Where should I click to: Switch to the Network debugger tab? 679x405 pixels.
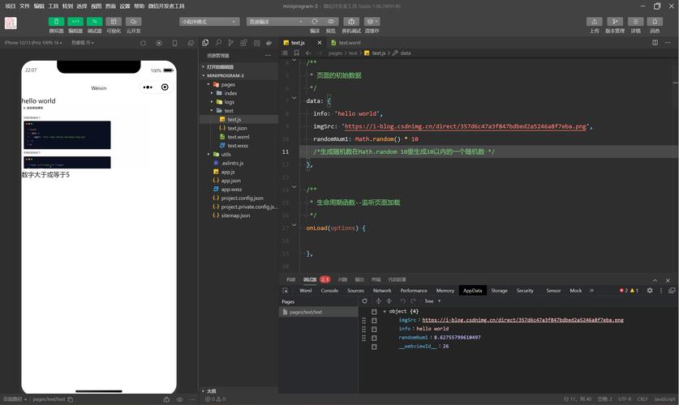(382, 291)
